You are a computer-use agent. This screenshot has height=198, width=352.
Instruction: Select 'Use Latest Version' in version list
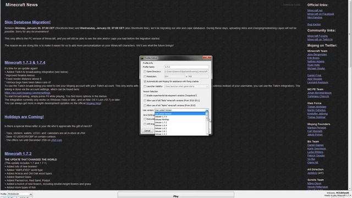click(180, 114)
